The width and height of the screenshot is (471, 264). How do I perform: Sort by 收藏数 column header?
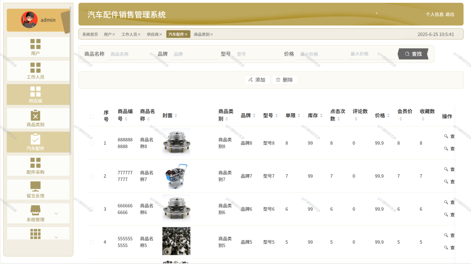[427, 115]
